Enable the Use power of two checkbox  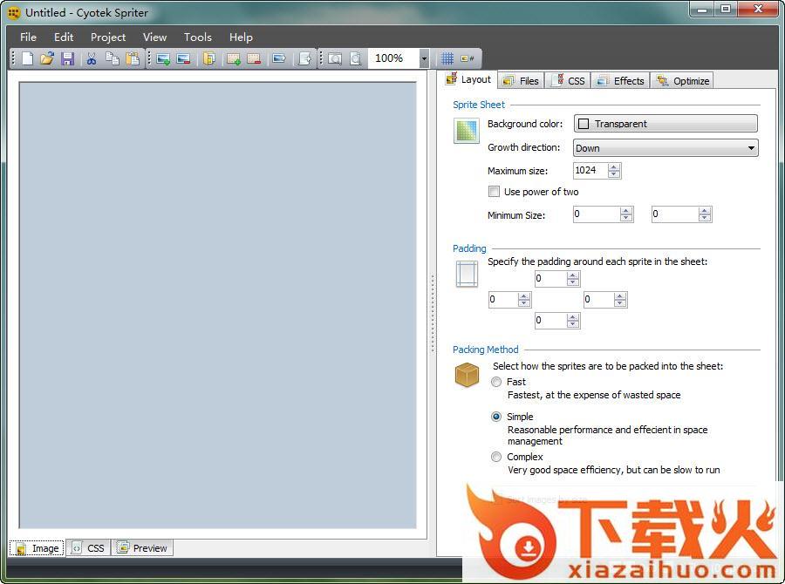click(495, 192)
